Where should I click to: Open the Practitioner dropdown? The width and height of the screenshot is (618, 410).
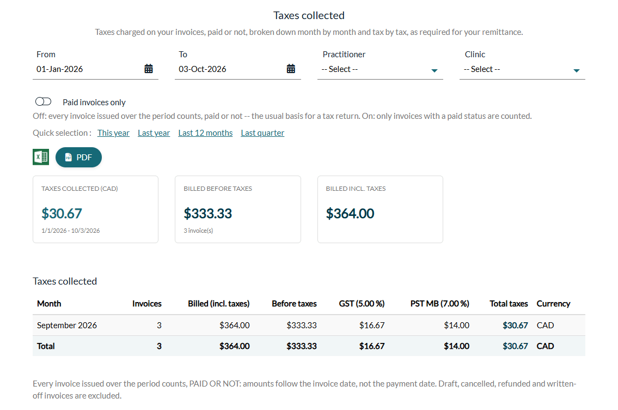[x=380, y=69]
